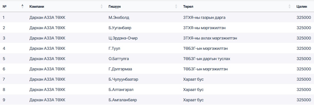The height and width of the screenshot is (107, 314).
Task: Select the Б.Алтангэрэл row
Action: [157, 90]
